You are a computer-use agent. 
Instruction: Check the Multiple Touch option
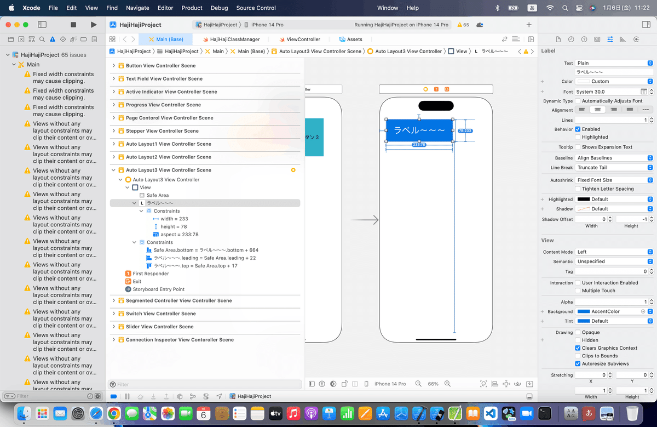[x=578, y=291]
